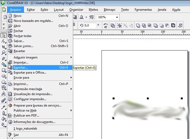The image size is (190, 139).
Task: Choose Imprimir from the Arquivo menu
Action: (40, 84)
